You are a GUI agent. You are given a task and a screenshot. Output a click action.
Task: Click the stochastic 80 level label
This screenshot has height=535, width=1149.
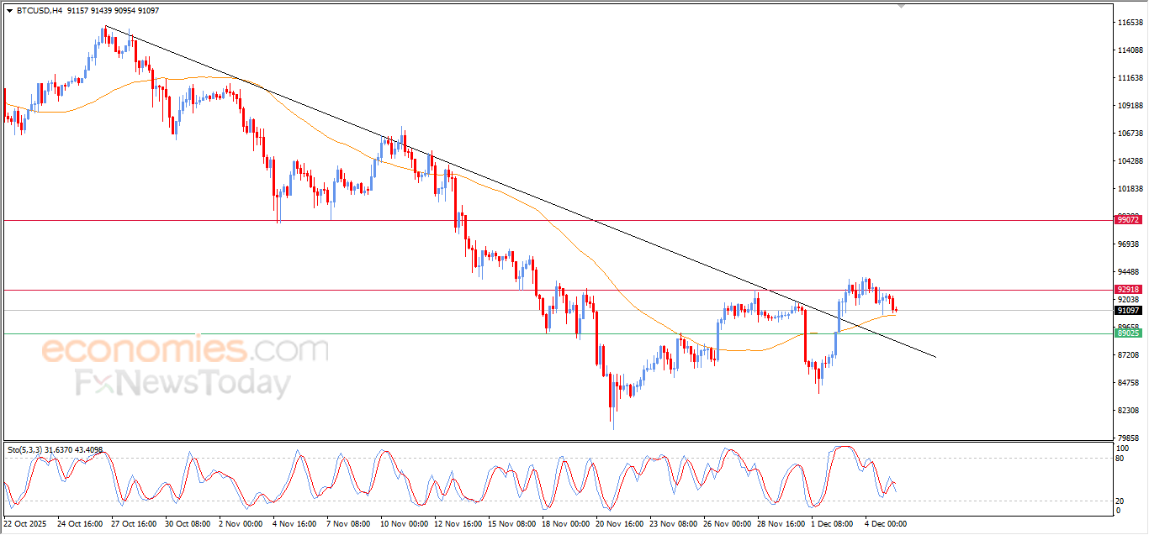[1120, 459]
